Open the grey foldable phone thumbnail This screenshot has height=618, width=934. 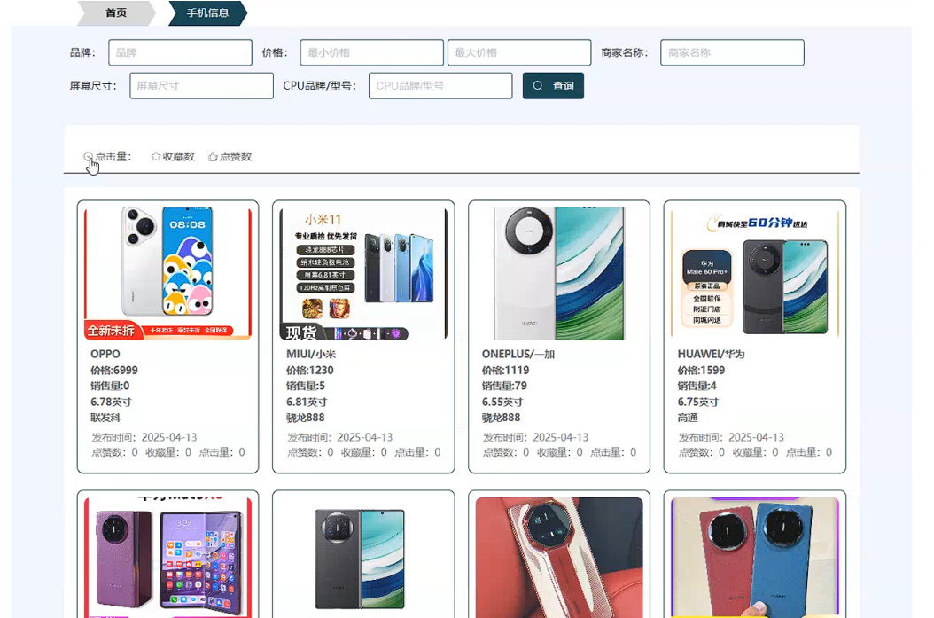tap(363, 557)
